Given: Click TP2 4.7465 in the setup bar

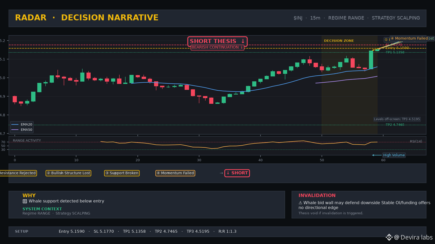Looking at the screenshot, I should tap(166, 232).
